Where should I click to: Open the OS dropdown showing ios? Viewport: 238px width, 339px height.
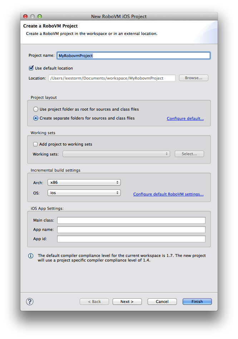click(84, 193)
